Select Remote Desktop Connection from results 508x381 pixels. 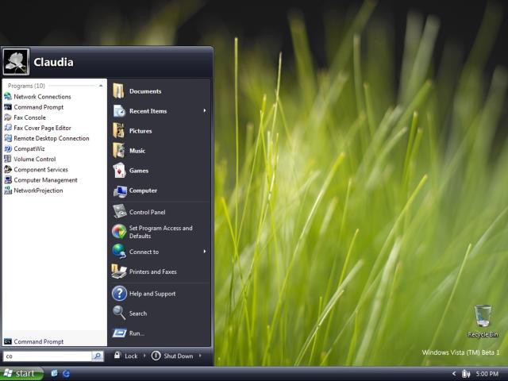(x=51, y=138)
